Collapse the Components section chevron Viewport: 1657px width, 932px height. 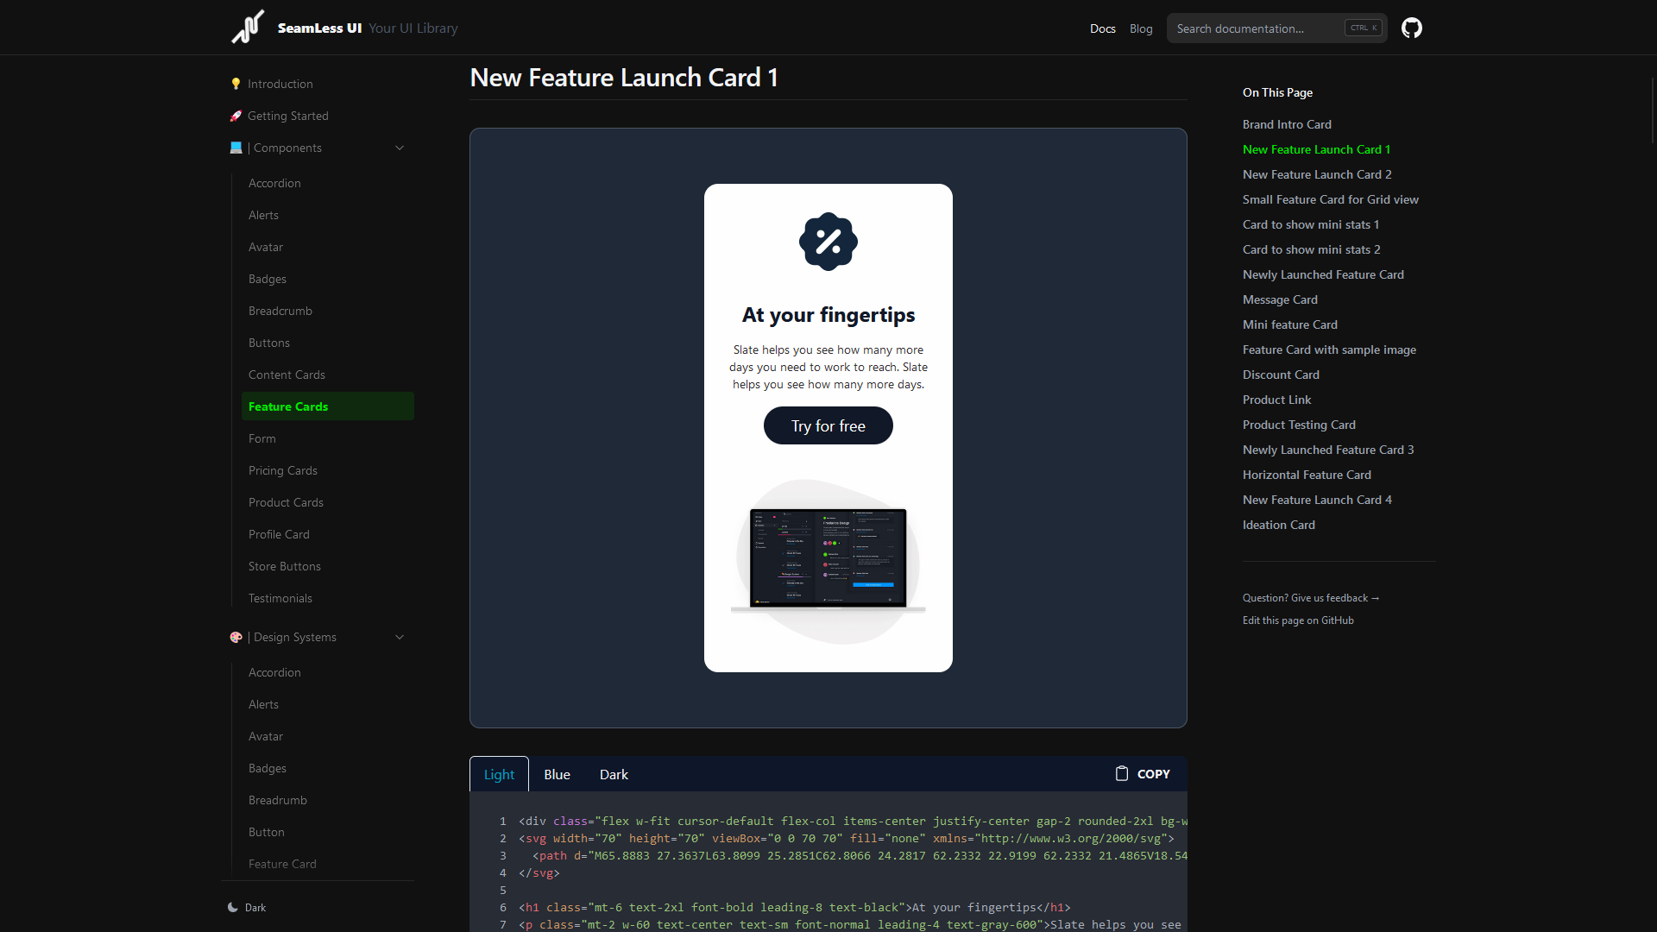400,148
